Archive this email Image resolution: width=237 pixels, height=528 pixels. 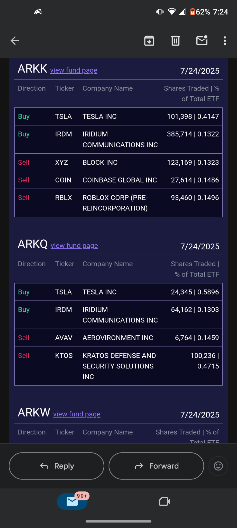pyautogui.click(x=149, y=41)
